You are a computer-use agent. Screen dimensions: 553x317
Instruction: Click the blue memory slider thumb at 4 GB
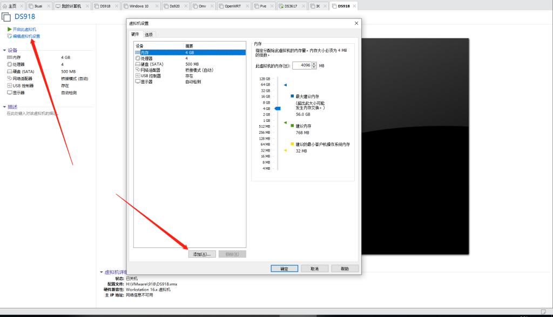(x=278, y=108)
